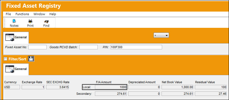
Task: Click the SEC EXCHG Rate column label
Action: coord(58,82)
